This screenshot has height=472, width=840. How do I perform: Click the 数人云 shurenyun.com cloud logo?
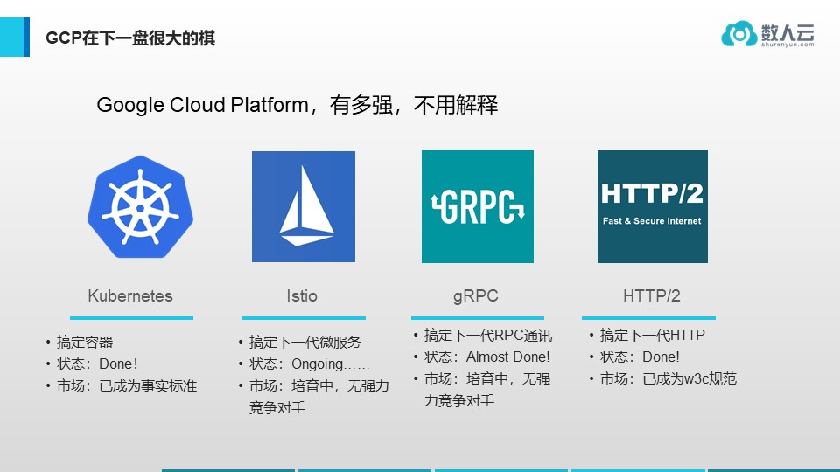coord(767,34)
